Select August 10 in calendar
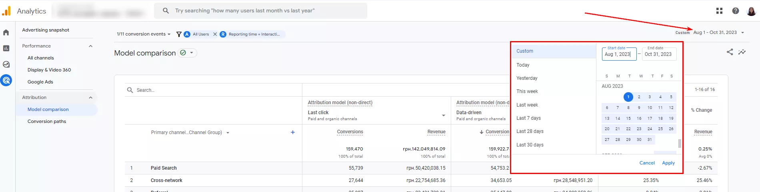The height and width of the screenshot is (192, 760). (650, 108)
